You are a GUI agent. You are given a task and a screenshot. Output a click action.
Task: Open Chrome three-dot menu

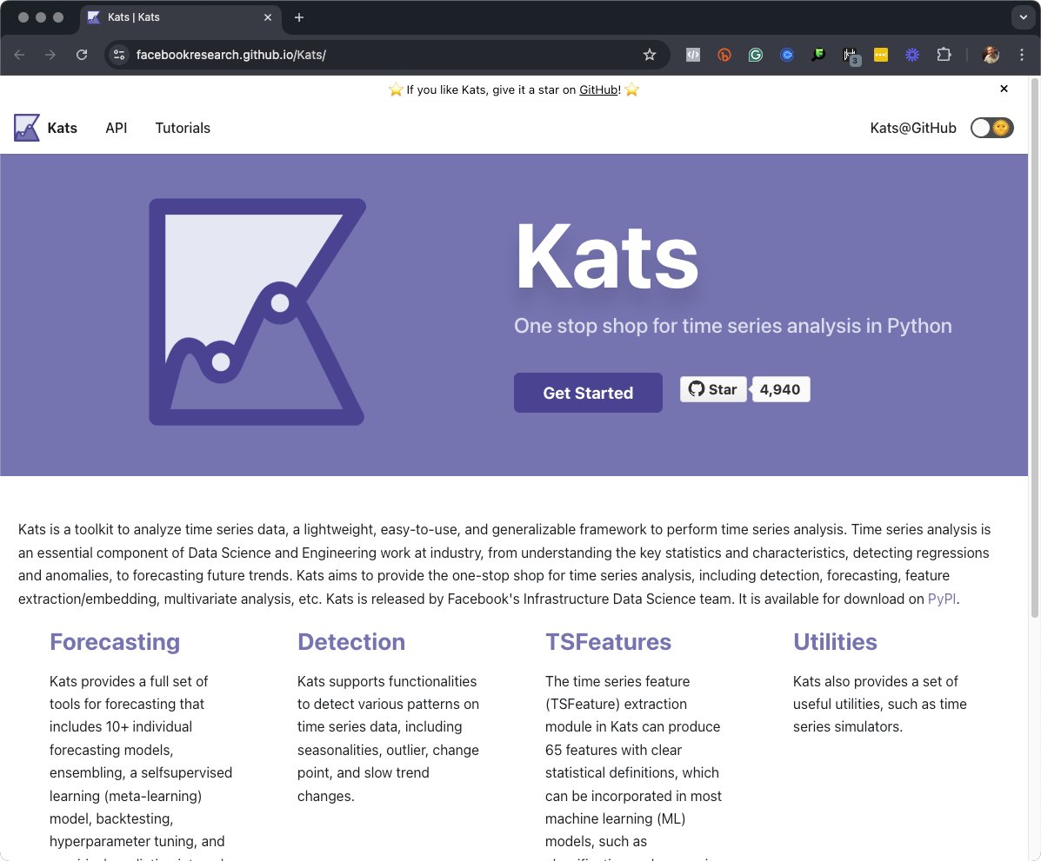(1022, 55)
